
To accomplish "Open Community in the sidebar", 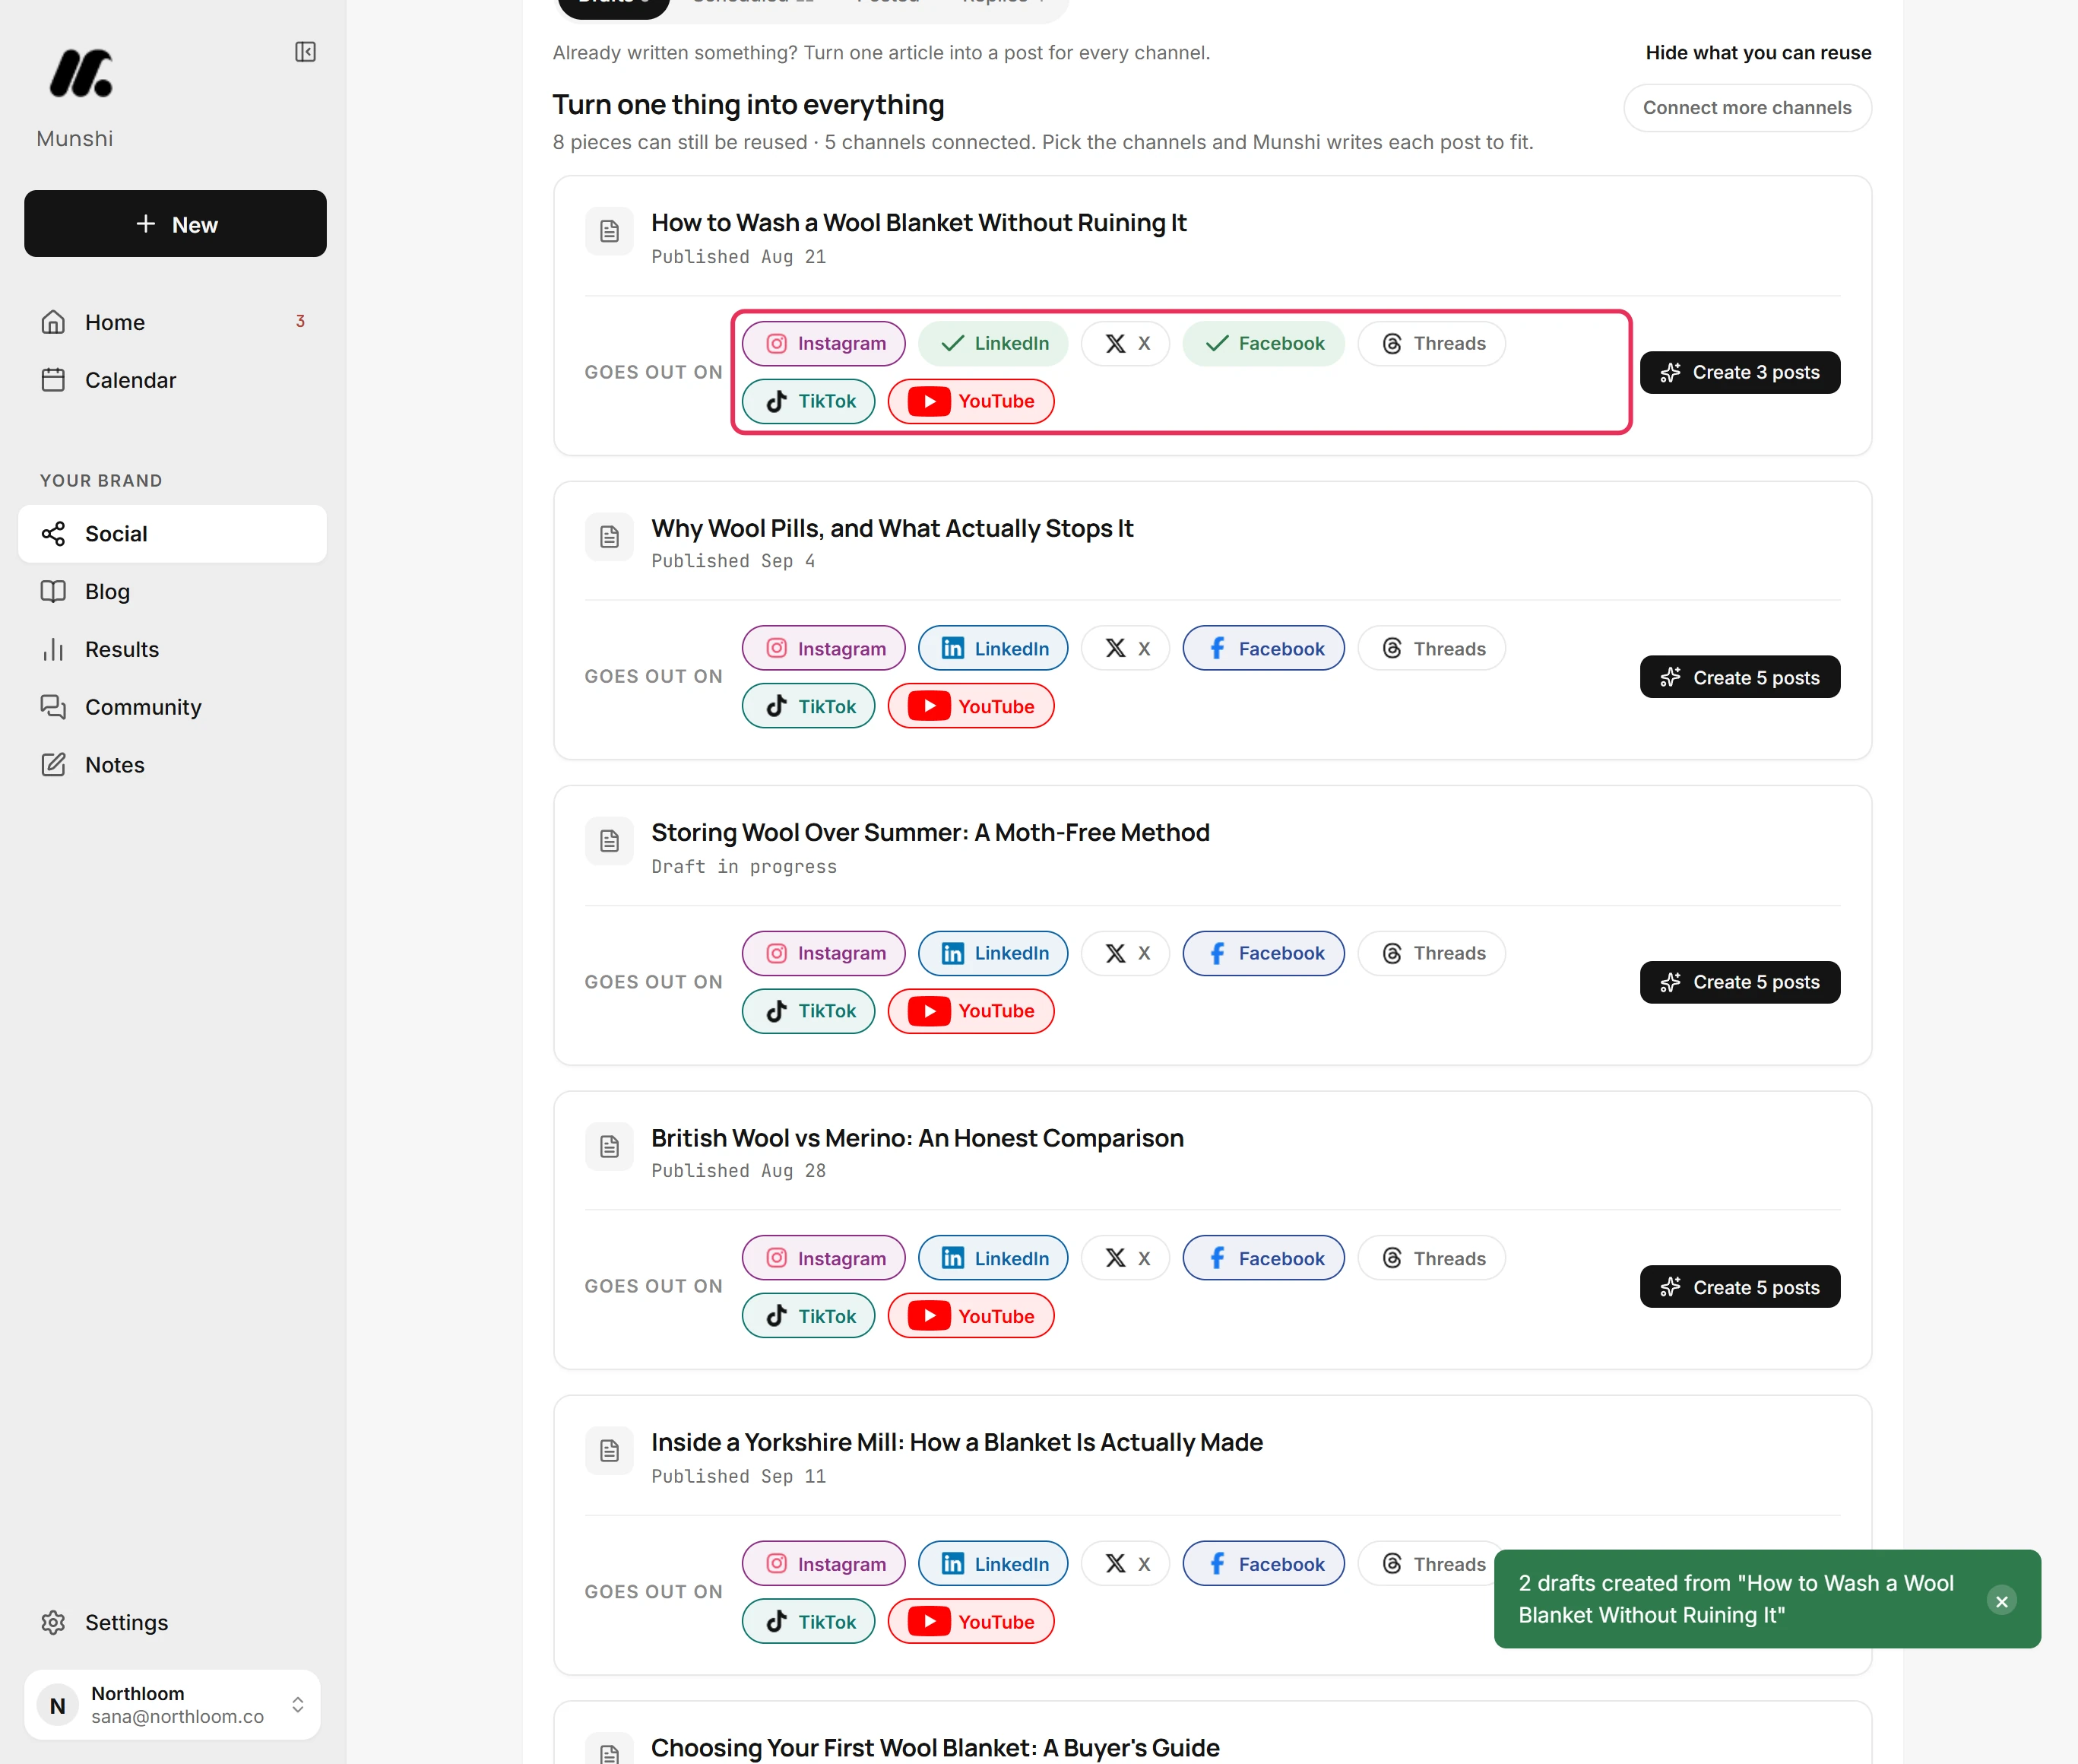I will point(172,707).
